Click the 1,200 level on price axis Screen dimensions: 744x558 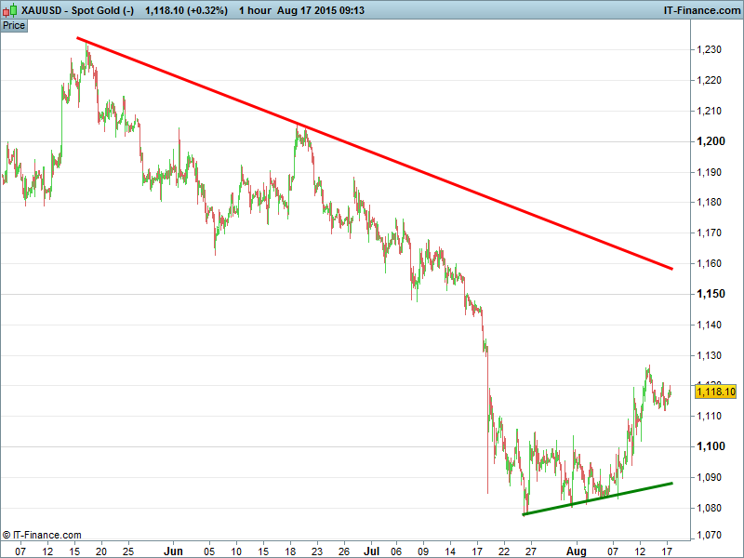[x=711, y=141]
